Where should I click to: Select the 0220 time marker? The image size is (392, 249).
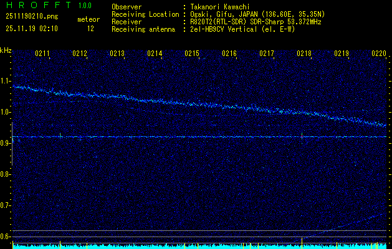[379, 54]
